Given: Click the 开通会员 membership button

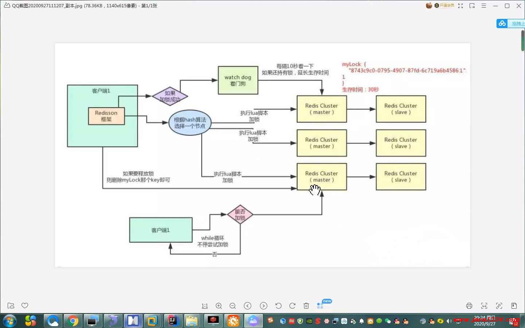Looking at the screenshot, I should click(x=444, y=5).
